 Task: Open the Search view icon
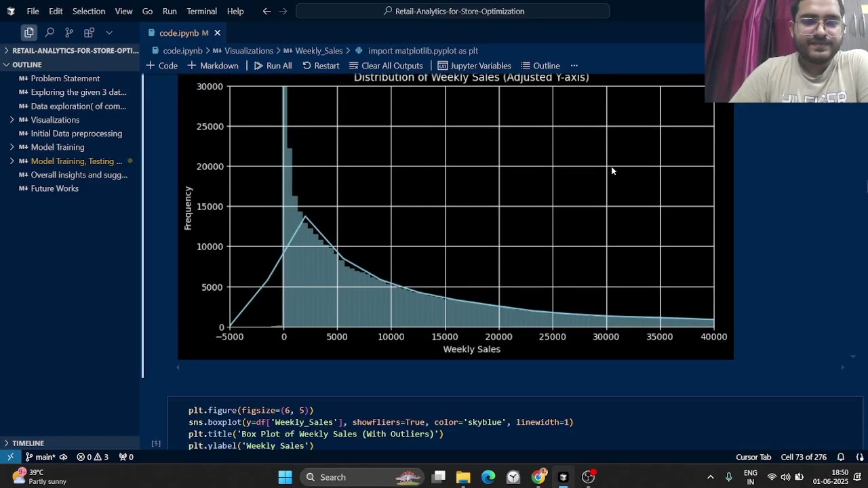click(50, 33)
